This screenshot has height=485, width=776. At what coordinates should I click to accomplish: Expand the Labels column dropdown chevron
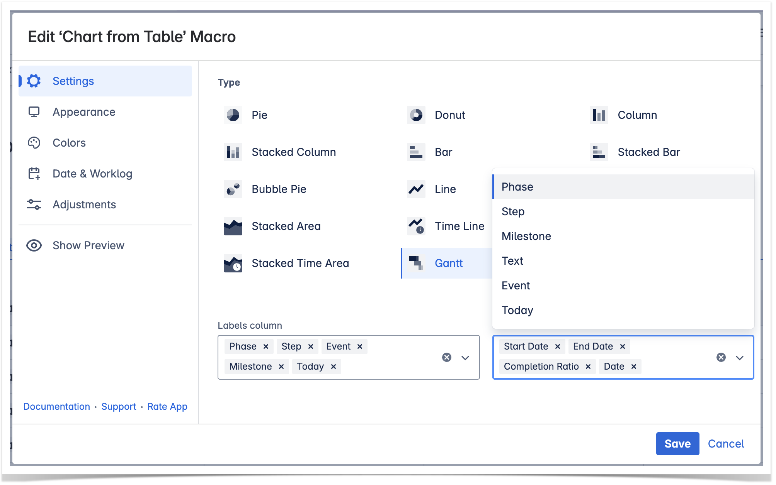pyautogui.click(x=465, y=358)
